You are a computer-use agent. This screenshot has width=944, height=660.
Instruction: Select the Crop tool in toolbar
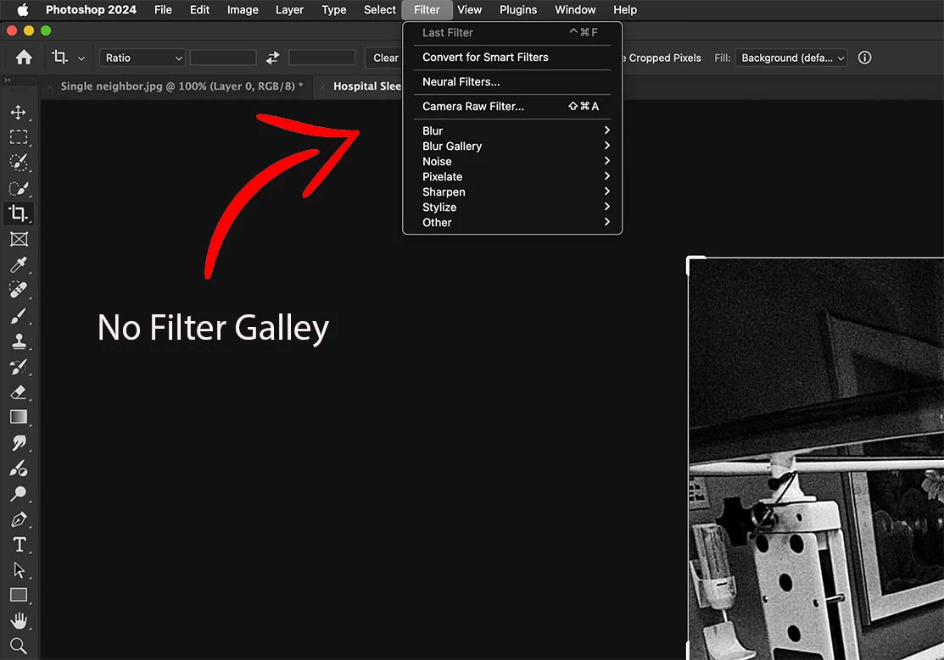(18, 214)
